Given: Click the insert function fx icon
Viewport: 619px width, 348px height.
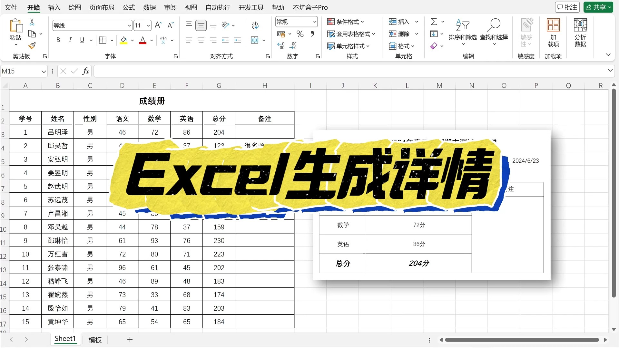Looking at the screenshot, I should (85, 71).
